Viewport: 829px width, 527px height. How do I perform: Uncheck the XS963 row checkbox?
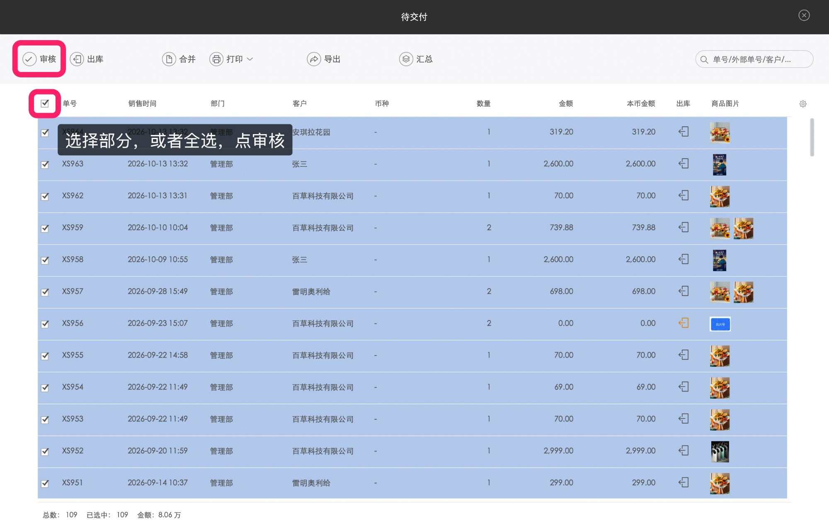pos(45,164)
